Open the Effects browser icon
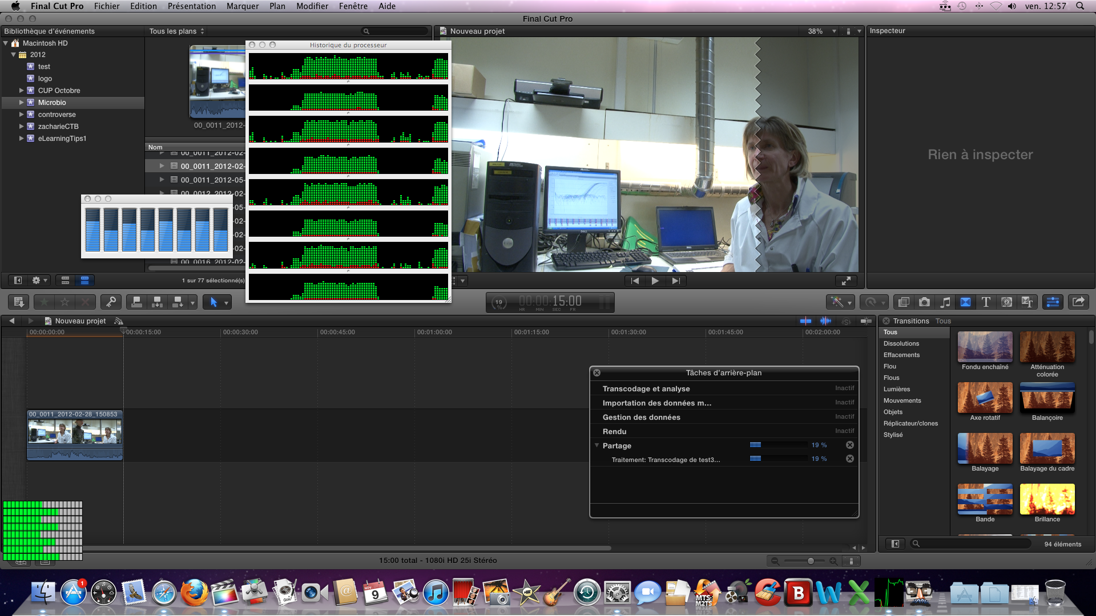 (904, 302)
